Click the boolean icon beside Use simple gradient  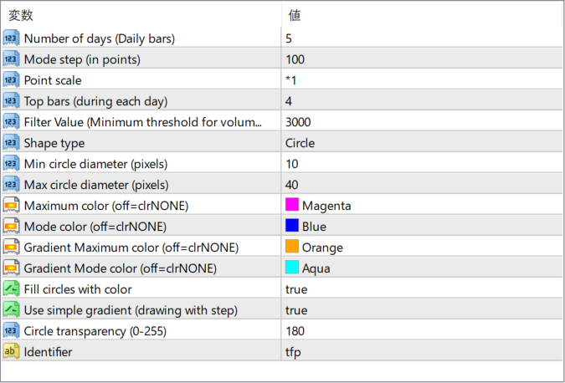[x=12, y=310]
